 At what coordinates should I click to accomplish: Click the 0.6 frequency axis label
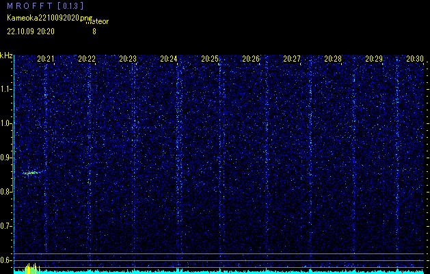(6, 260)
